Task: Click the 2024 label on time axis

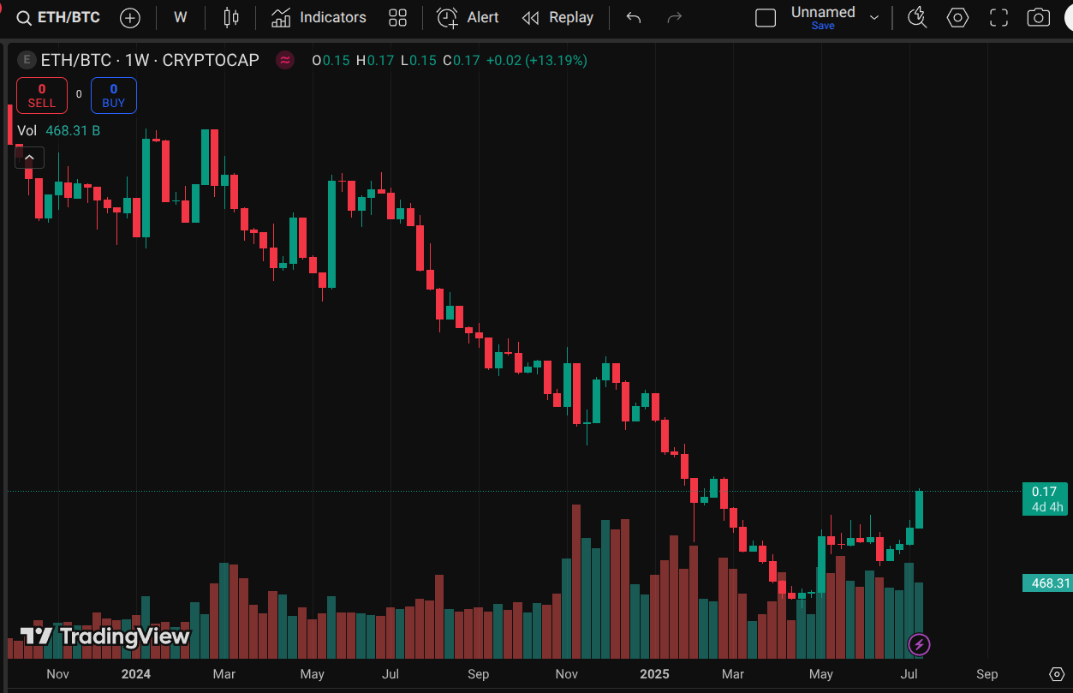Action: (x=136, y=674)
